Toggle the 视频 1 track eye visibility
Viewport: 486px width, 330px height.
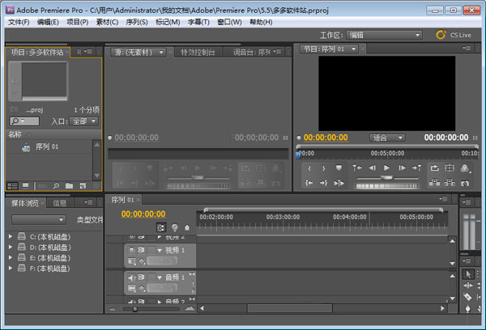(x=131, y=251)
